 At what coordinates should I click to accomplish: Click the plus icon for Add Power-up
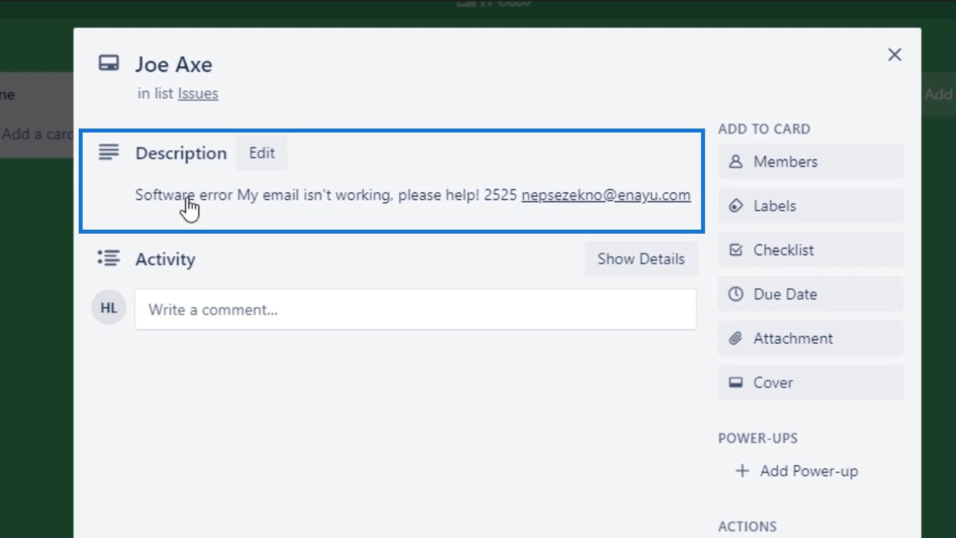point(742,471)
